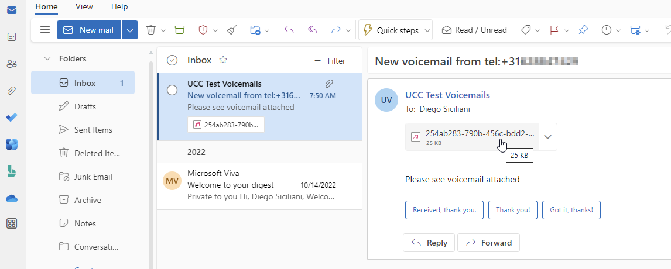
Task: Select the Sent Items folder
Action: pyautogui.click(x=83, y=130)
